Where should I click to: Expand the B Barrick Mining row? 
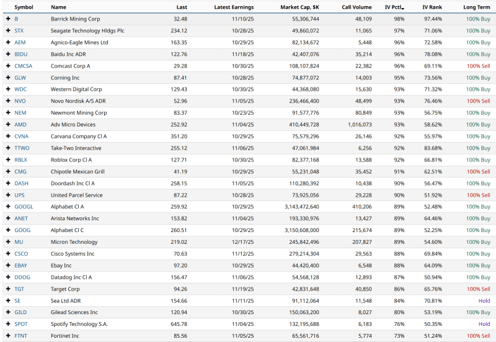[8, 19]
